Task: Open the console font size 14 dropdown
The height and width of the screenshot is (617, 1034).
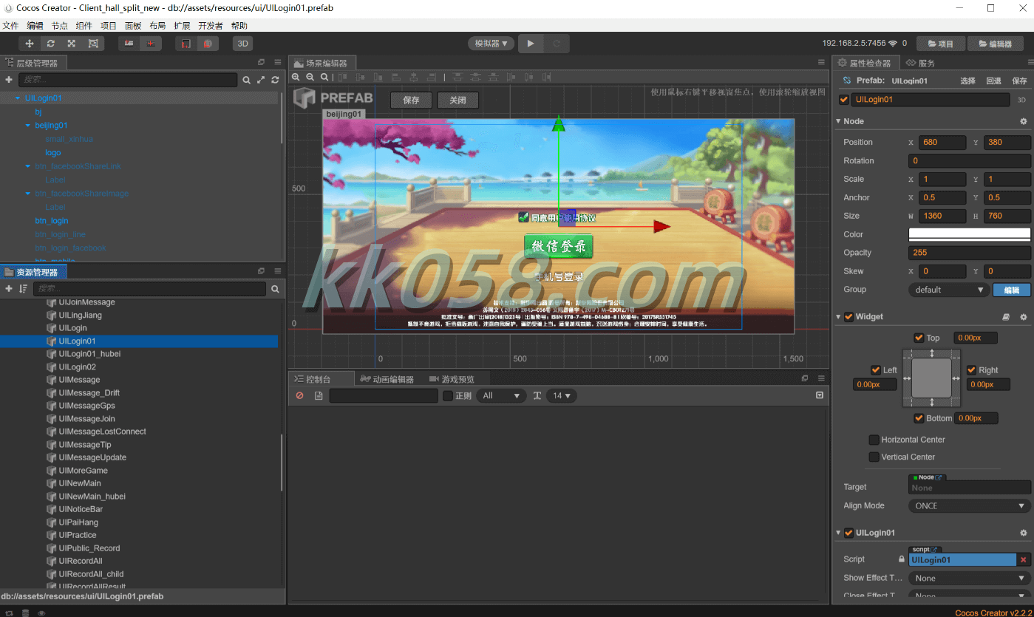Action: tap(562, 396)
